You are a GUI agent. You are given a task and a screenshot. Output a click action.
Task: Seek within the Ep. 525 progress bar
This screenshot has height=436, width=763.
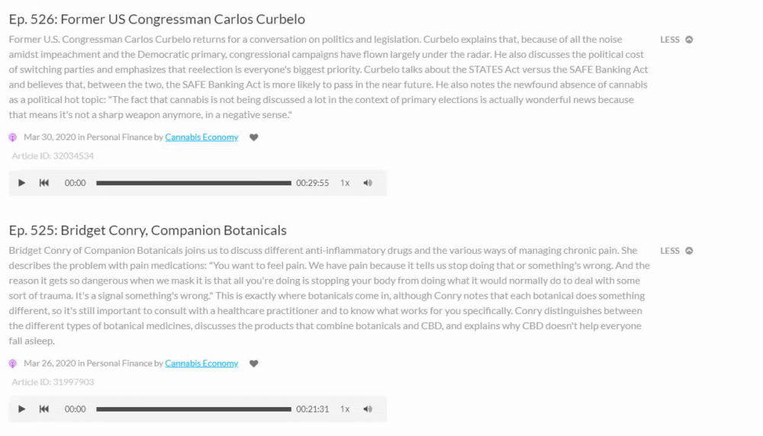tap(194, 409)
